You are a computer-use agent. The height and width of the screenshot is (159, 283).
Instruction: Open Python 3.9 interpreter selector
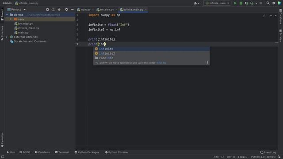click(x=263, y=157)
